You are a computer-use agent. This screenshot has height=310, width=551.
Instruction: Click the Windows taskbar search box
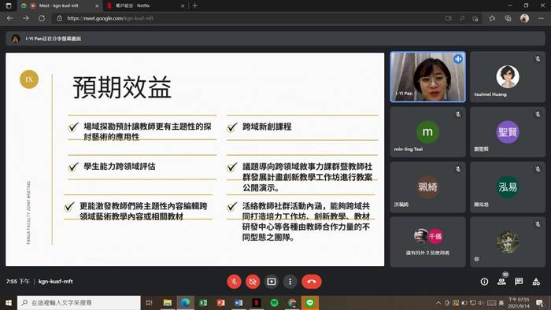pos(79,303)
